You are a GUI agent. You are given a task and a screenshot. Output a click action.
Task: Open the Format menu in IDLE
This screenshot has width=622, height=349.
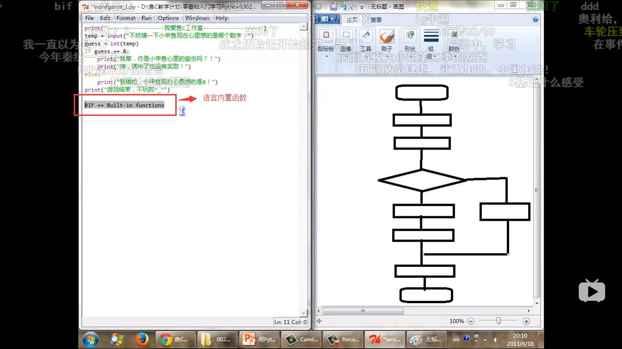click(x=126, y=18)
